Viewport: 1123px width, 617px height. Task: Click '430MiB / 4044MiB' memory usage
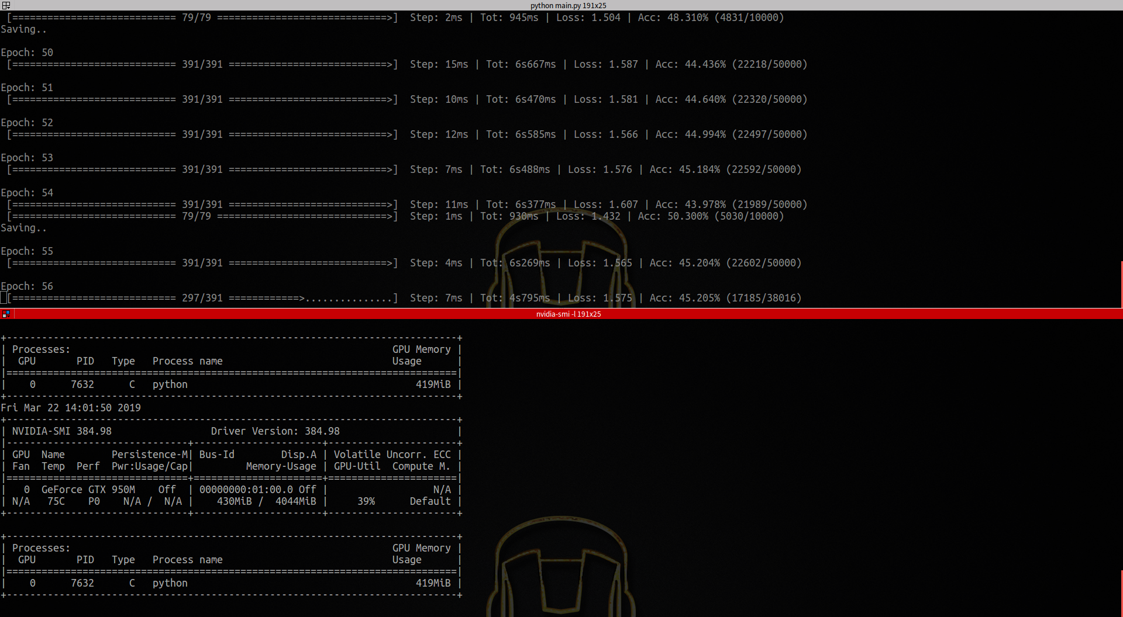[267, 501]
